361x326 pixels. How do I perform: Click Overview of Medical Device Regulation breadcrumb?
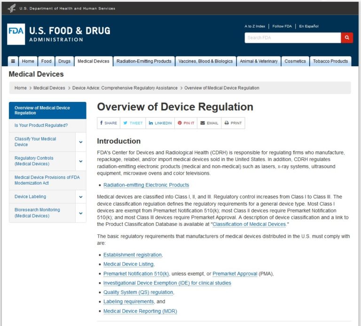[x=222, y=88]
